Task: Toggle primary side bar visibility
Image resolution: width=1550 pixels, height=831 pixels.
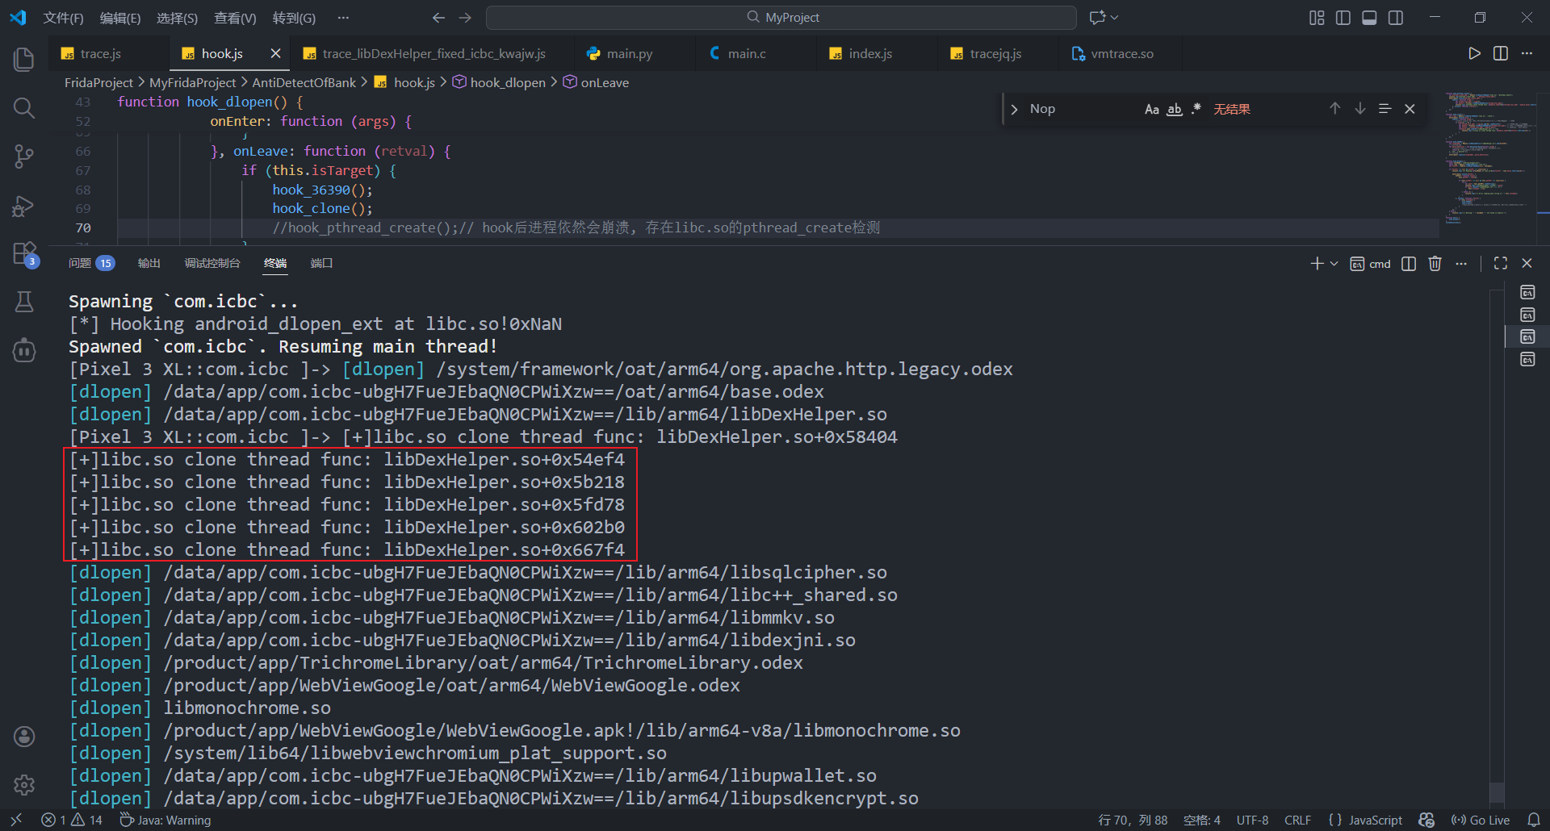Action: tap(1343, 18)
